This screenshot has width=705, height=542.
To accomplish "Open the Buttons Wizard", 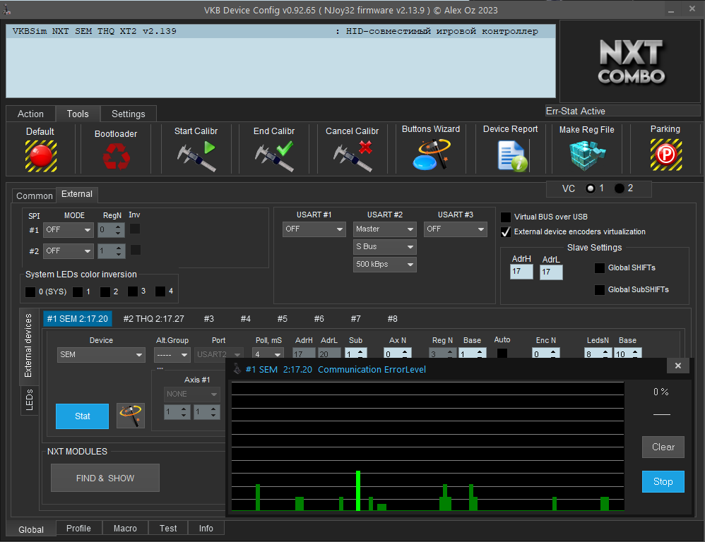I will point(431,155).
